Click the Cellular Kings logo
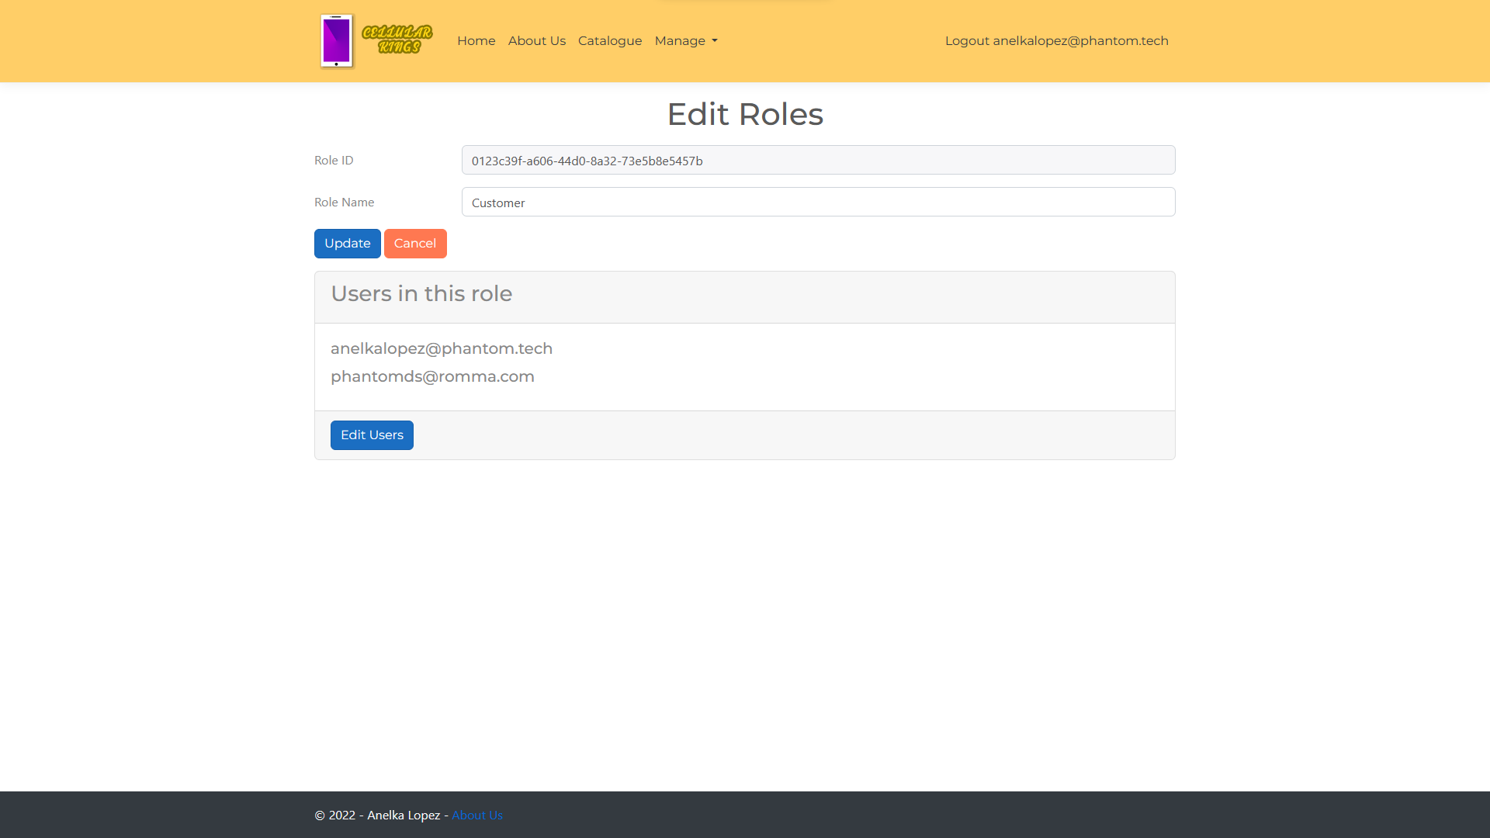1490x838 pixels. tap(376, 41)
